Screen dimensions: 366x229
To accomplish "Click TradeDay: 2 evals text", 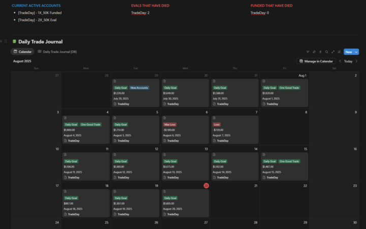I will click(x=140, y=13).
